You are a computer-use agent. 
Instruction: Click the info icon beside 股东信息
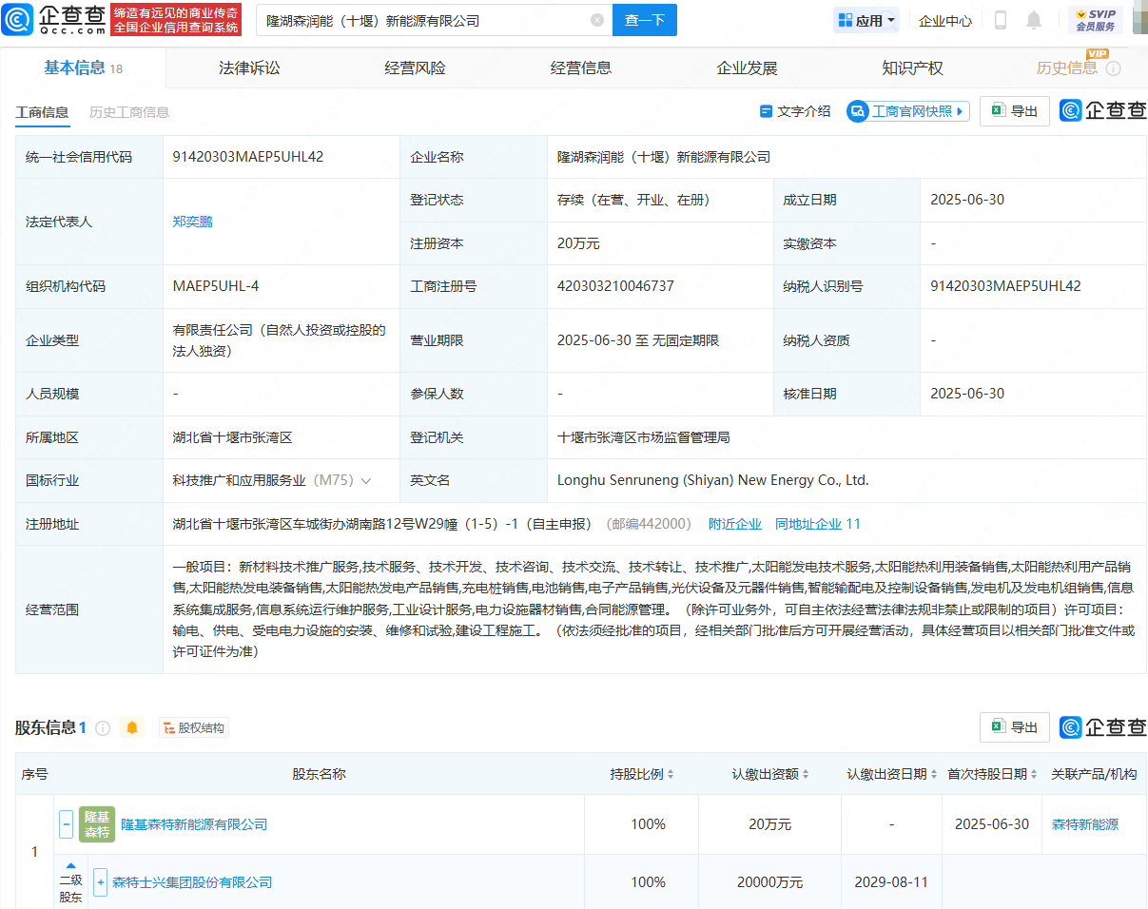(103, 728)
